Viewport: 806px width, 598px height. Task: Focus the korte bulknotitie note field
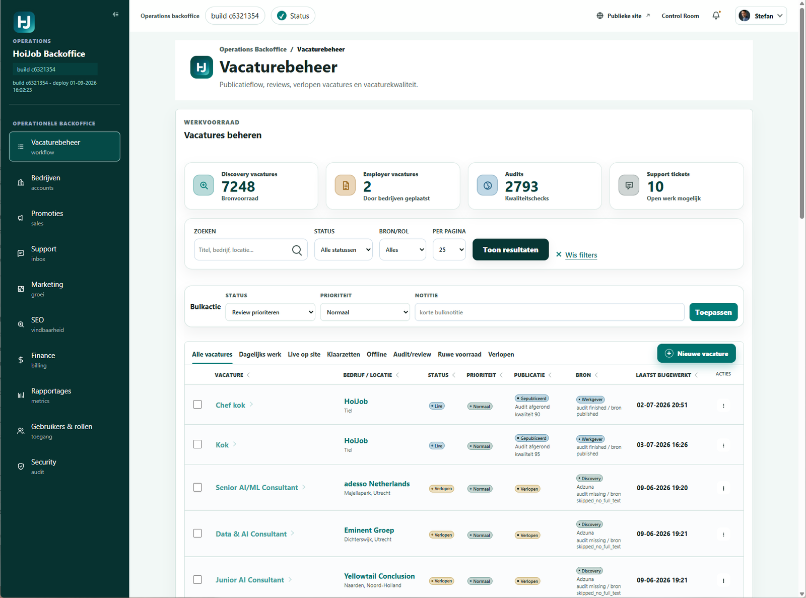550,312
